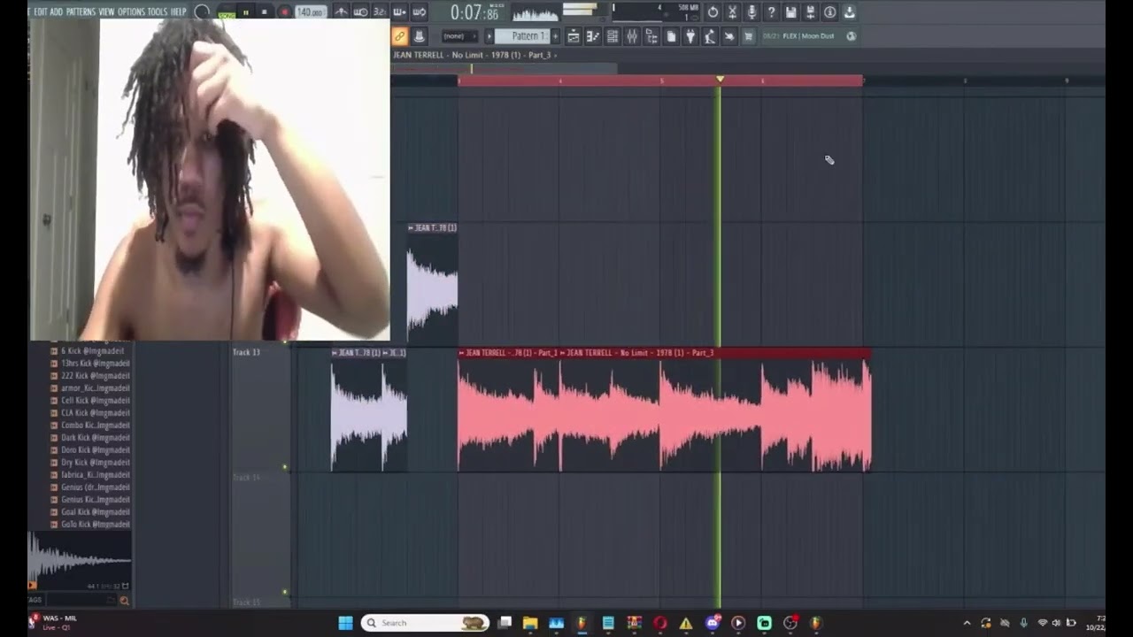Image resolution: width=1133 pixels, height=637 pixels.
Task: Open the VIEW menu
Action: [107, 12]
